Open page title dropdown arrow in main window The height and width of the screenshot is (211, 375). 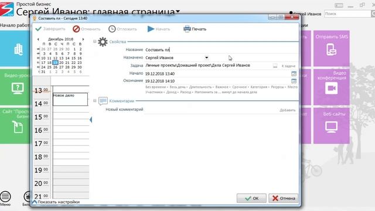pyautogui.click(x=178, y=11)
